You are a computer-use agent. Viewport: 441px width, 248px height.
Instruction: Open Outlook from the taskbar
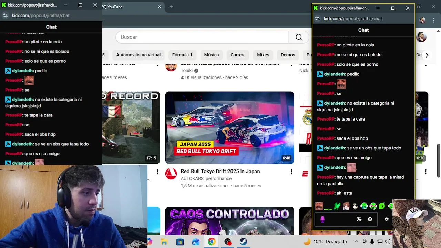tap(196, 242)
